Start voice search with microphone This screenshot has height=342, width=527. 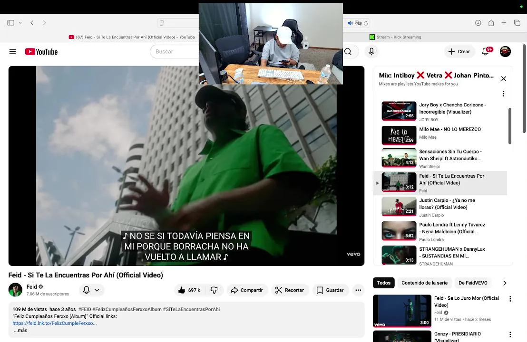371,51
